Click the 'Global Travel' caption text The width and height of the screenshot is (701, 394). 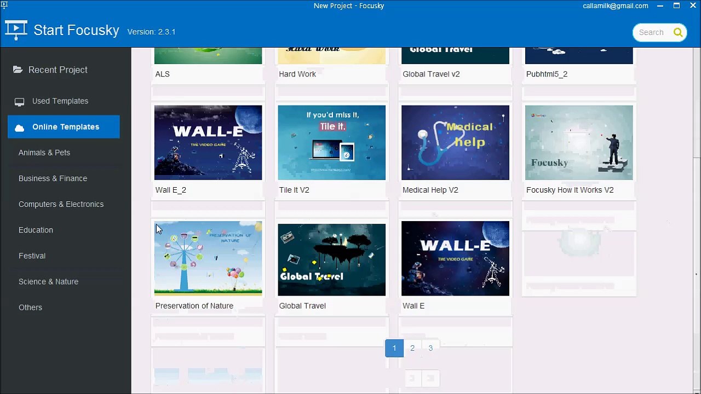302,306
